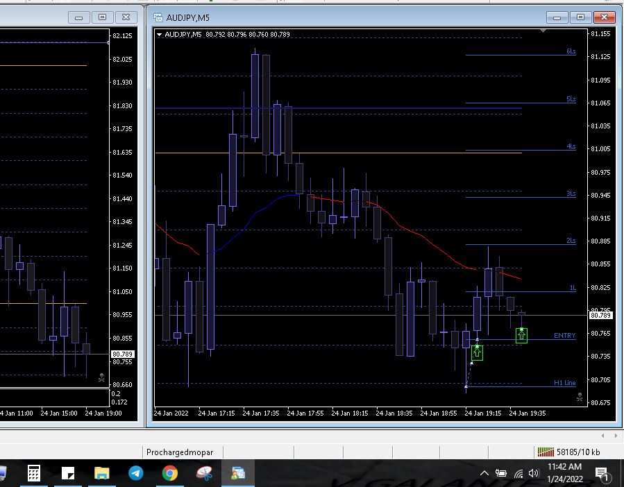Viewport: 624px width, 487px height.
Task: Click the connection status bars indicator
Action: tap(545, 452)
